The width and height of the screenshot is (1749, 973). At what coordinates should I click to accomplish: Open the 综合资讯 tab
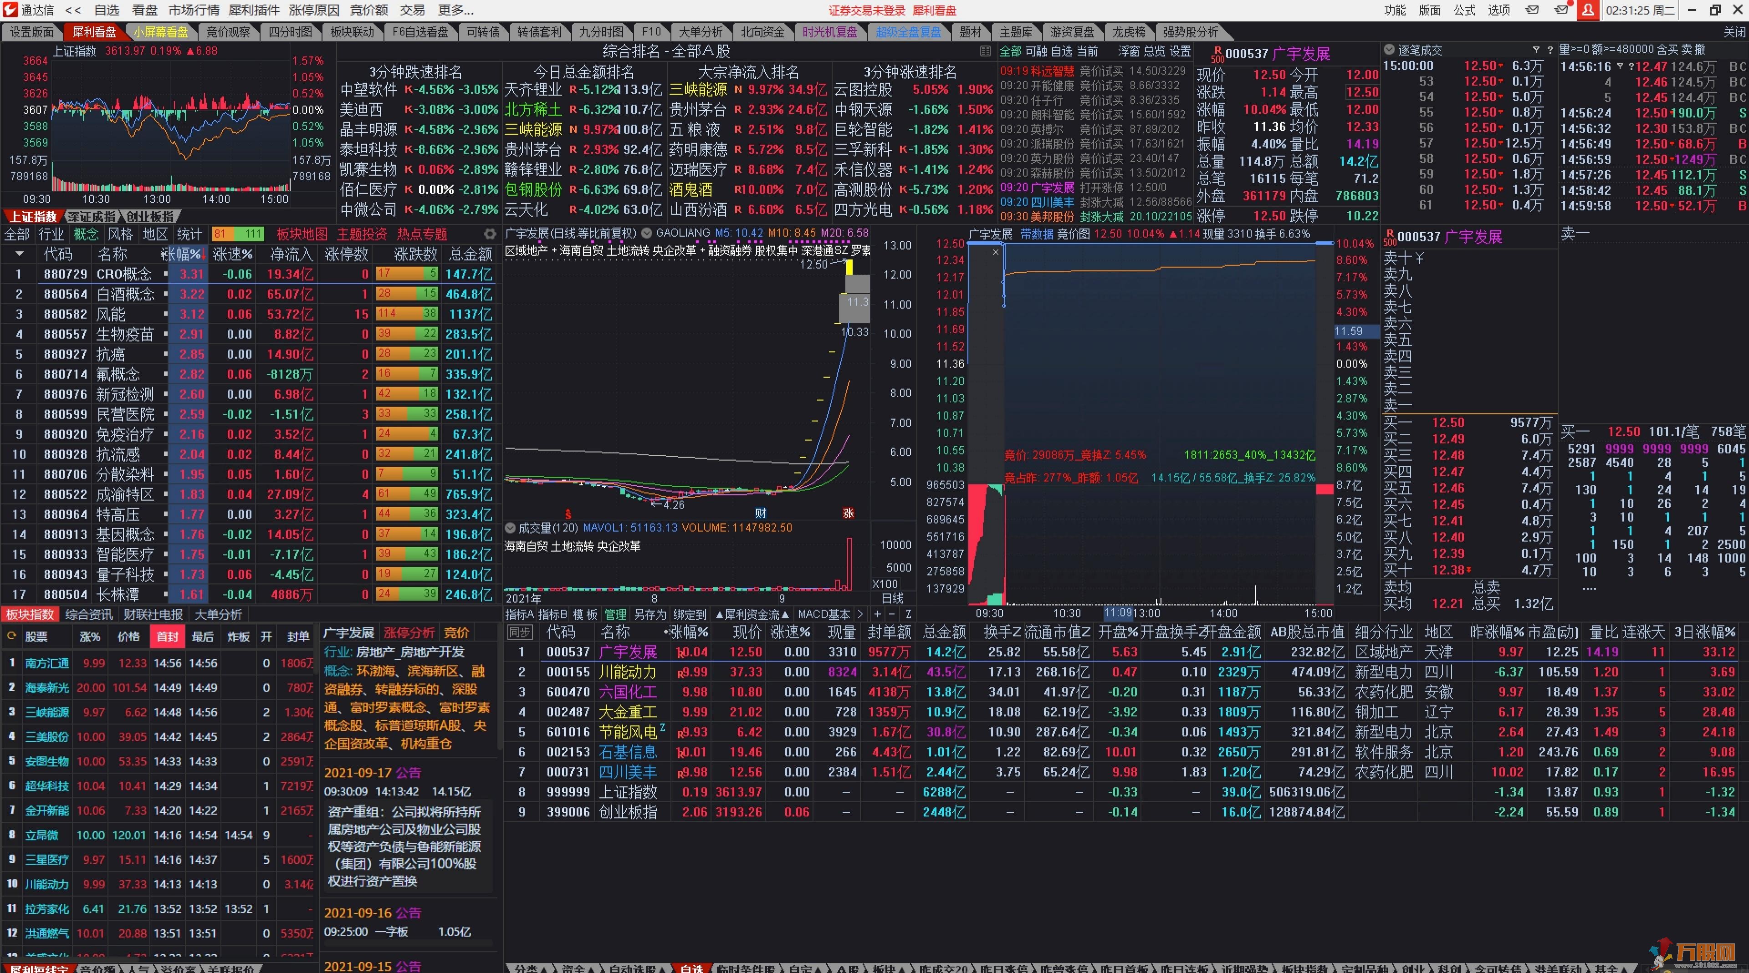tap(89, 614)
